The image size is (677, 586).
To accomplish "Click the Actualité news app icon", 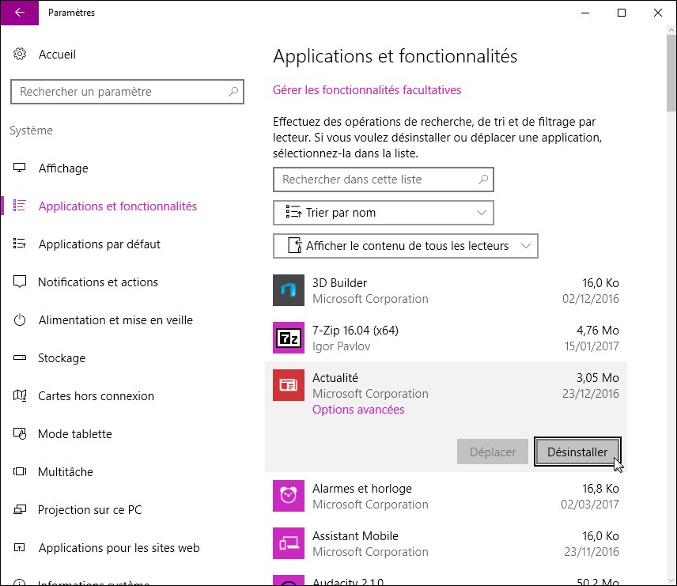I will point(289,385).
